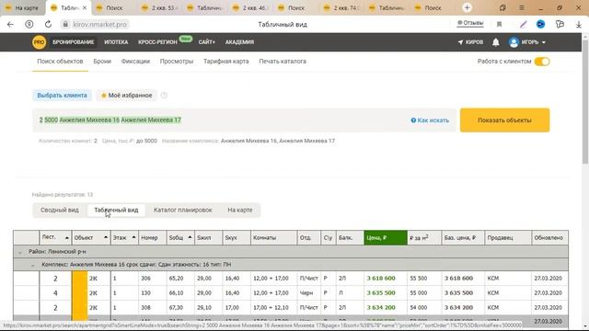
Task: Open the САЙТ+ menu item
Action: 206,42
